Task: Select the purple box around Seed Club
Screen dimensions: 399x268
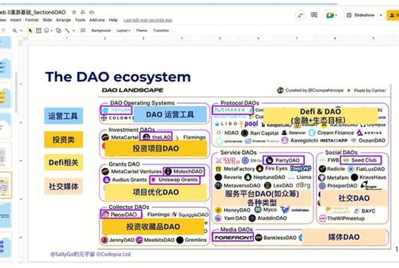Action: click(361, 160)
